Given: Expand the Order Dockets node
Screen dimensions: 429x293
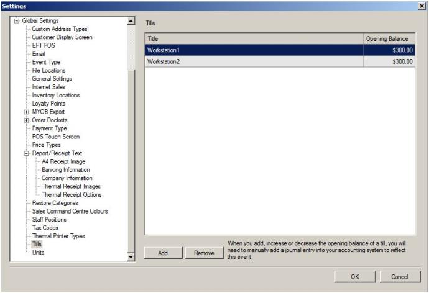Looking at the screenshot, I should point(26,120).
